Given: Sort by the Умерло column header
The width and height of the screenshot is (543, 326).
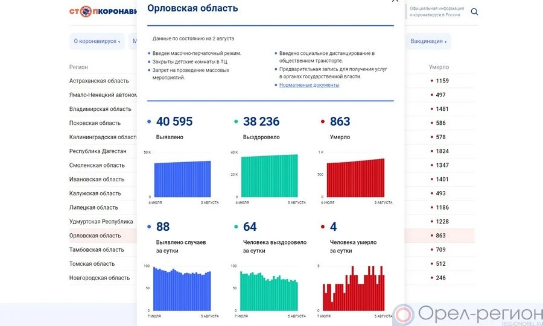Looking at the screenshot, I should click(439, 67).
